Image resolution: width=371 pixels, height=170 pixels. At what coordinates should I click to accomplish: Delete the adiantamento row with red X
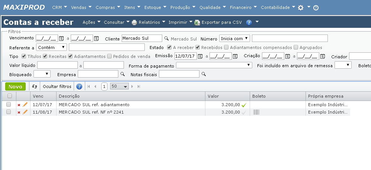pos(19,105)
